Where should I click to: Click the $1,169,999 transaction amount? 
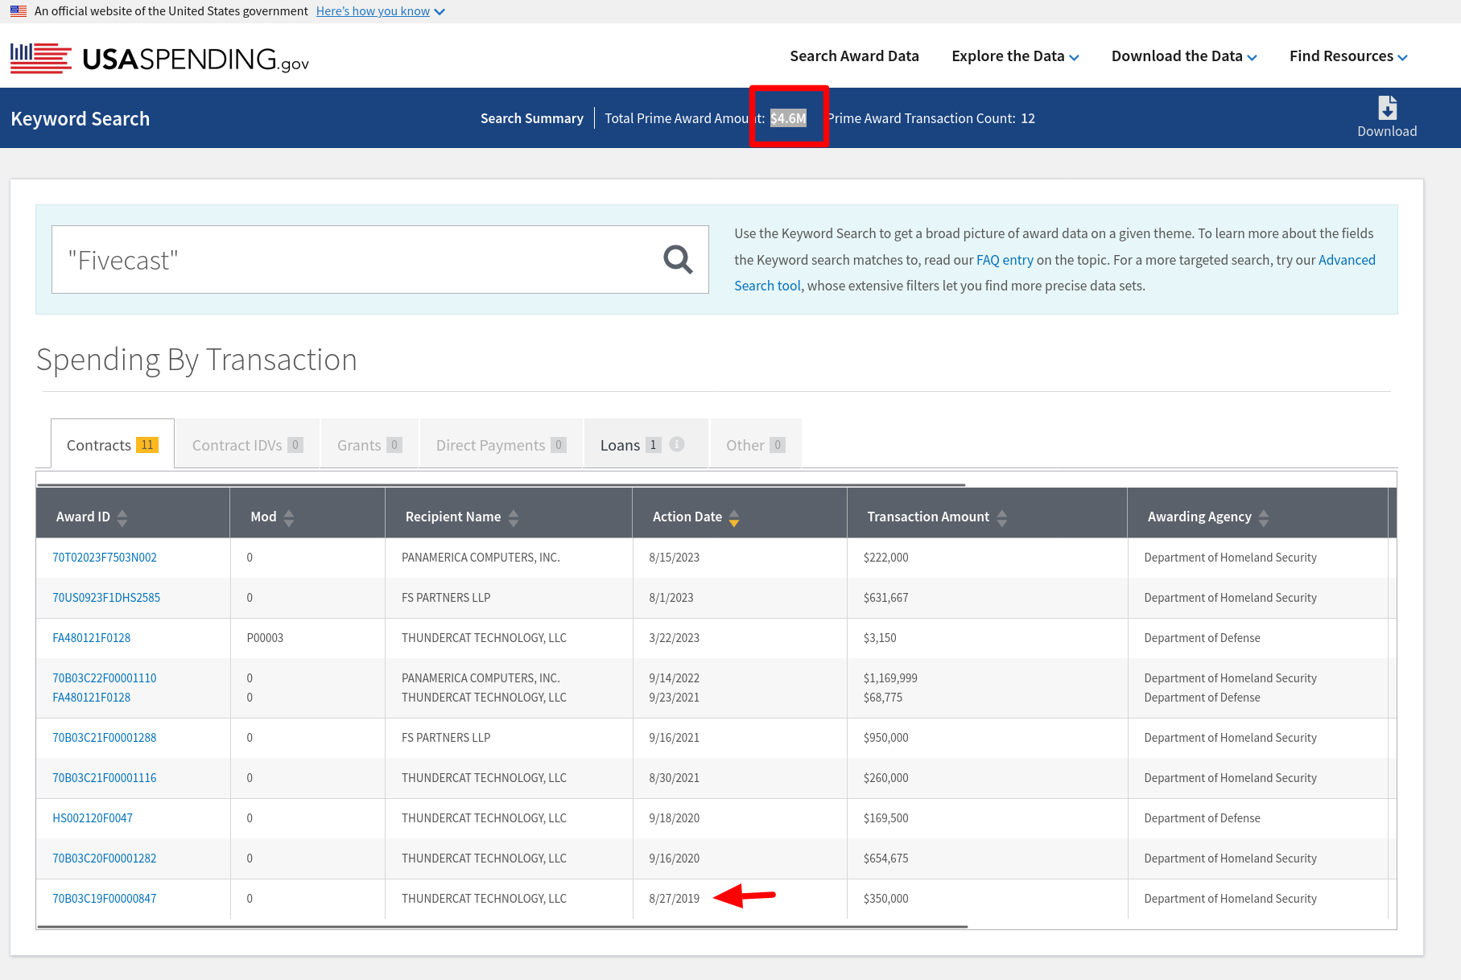coord(890,678)
